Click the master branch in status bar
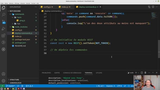The image size is (160, 90). click(x=10, y=86)
